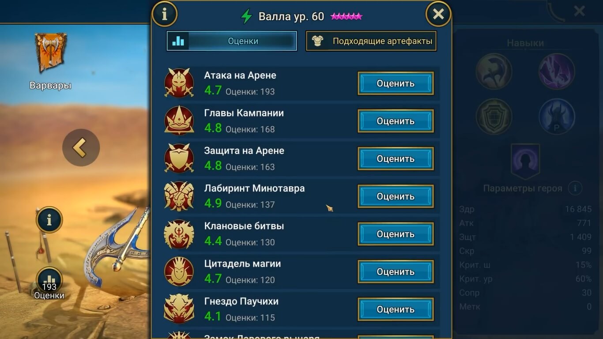Image resolution: width=603 pixels, height=339 pixels.
Task: Rate Клановые битвы with Оценить
Action: point(396,234)
